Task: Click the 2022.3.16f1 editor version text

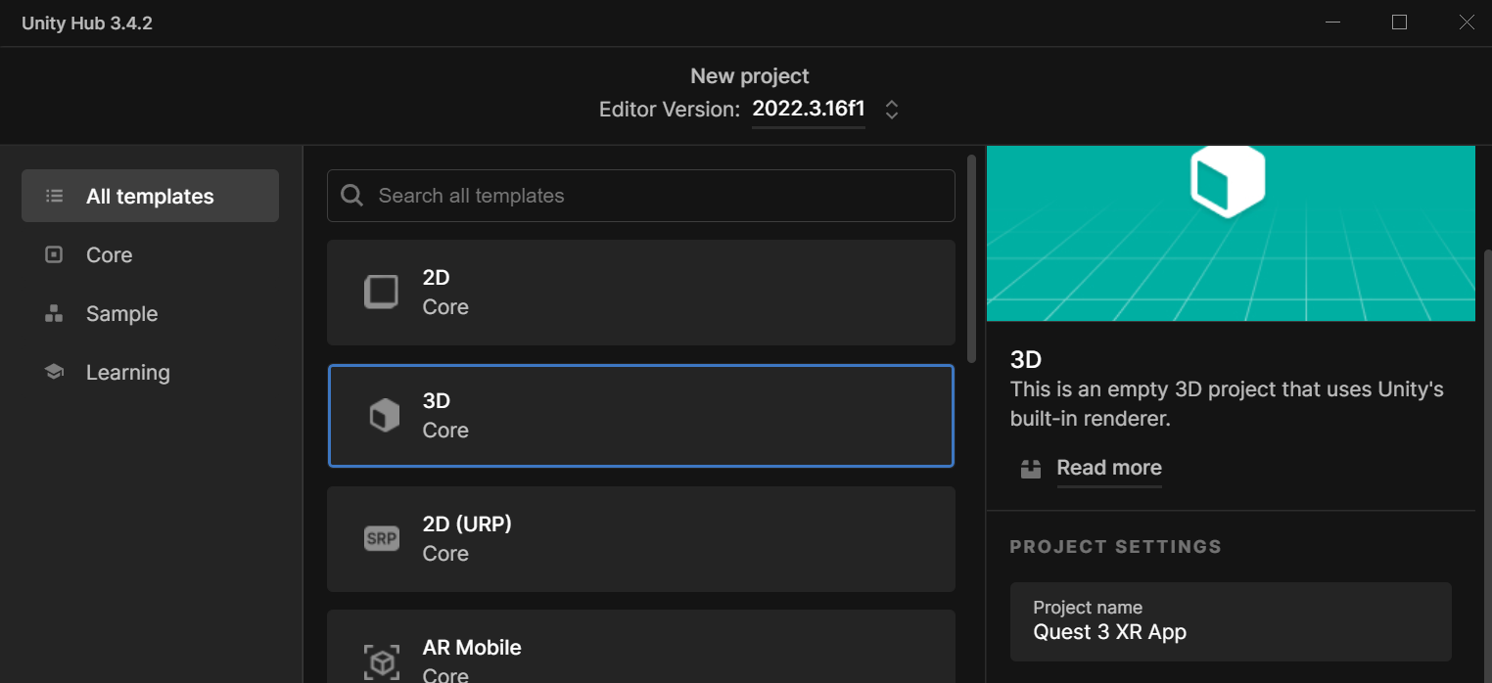Action: pyautogui.click(x=809, y=109)
